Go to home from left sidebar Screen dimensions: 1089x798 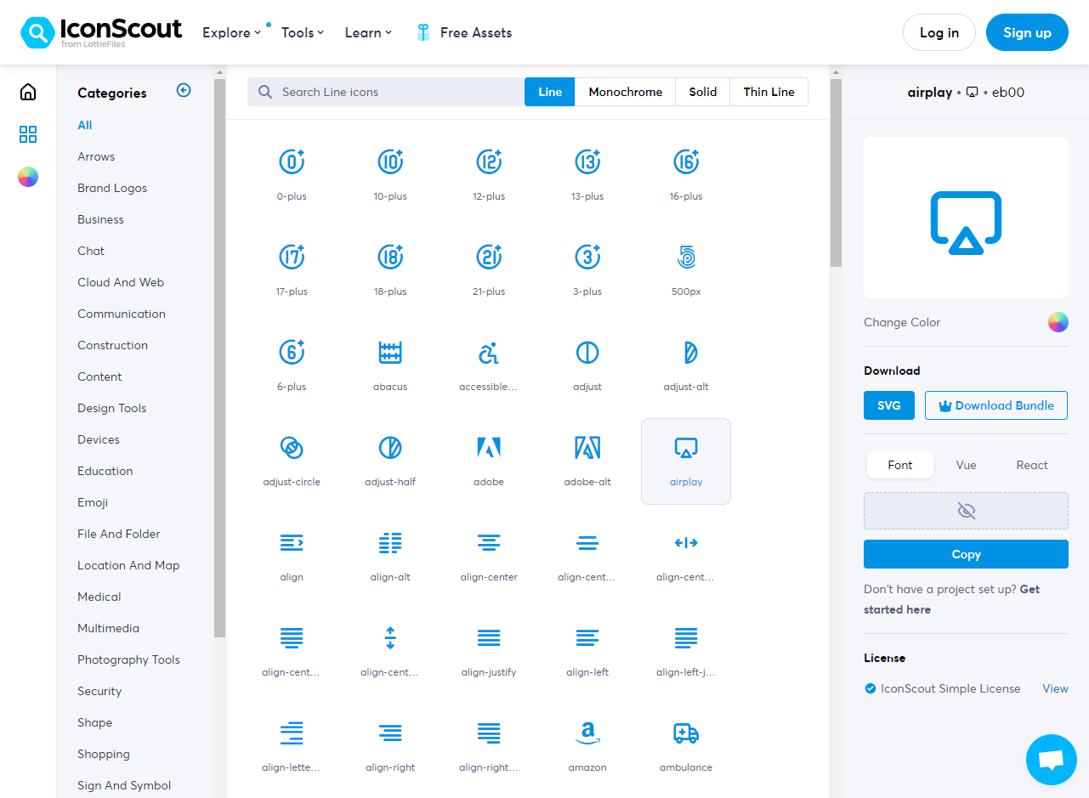tap(28, 92)
